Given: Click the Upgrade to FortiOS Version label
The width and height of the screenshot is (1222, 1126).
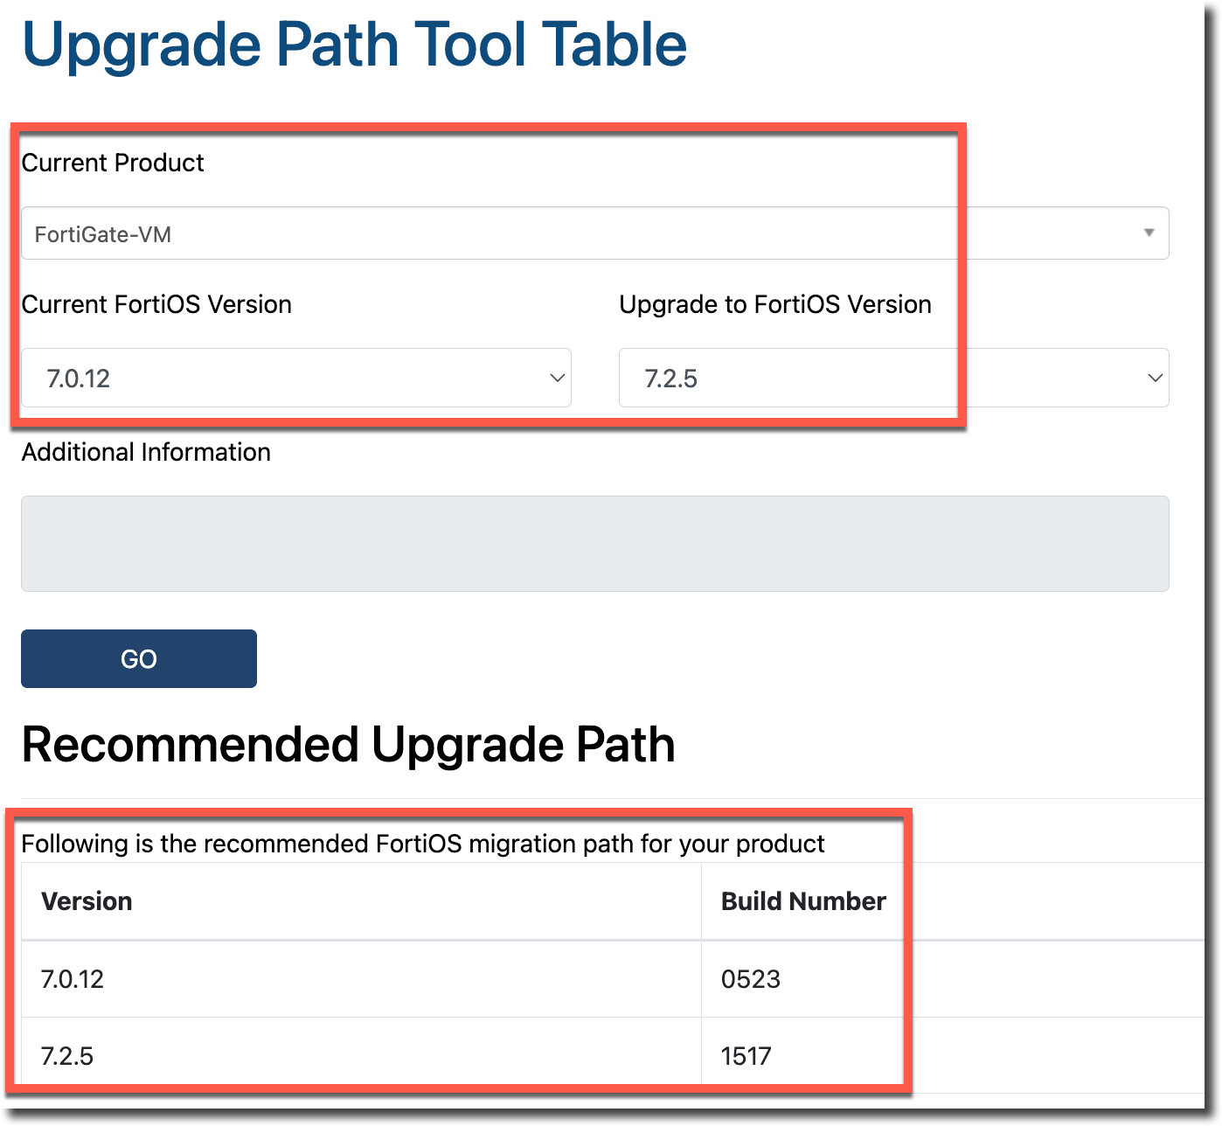Looking at the screenshot, I should click(774, 304).
